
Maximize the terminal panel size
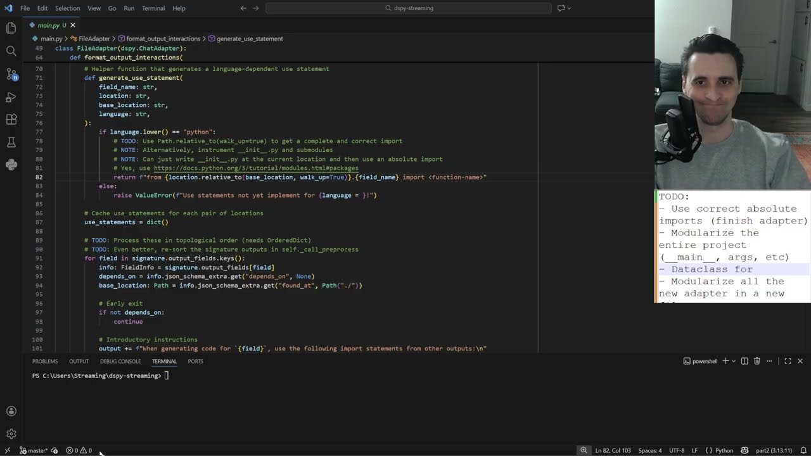point(788,361)
